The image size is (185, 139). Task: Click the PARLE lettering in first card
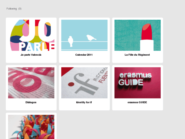pos(37,47)
